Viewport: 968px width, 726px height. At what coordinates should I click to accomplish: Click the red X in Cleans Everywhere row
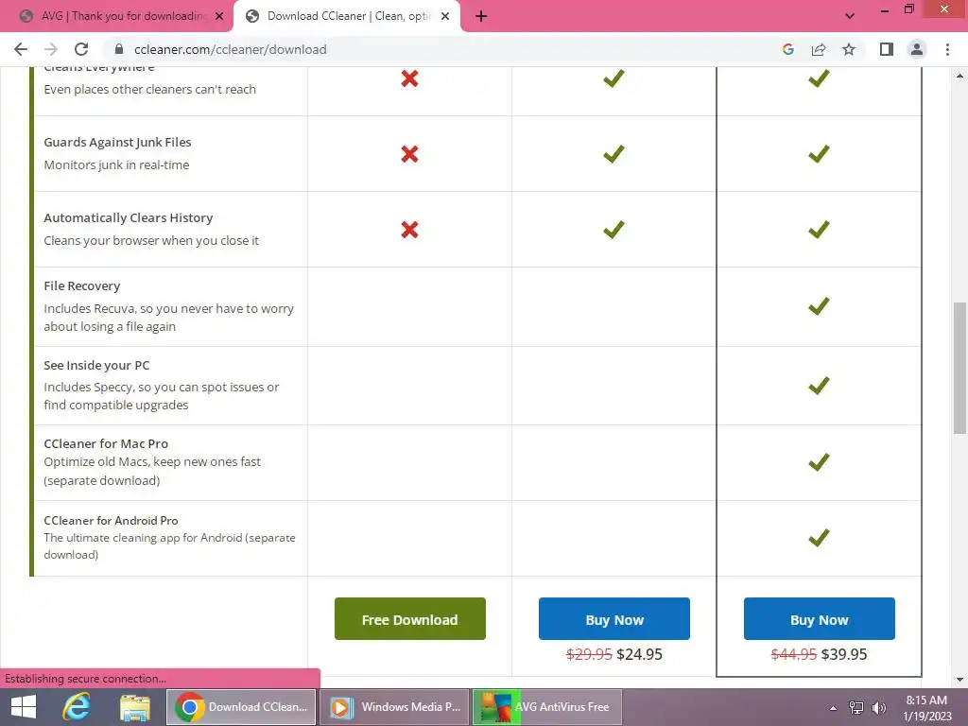pos(409,78)
